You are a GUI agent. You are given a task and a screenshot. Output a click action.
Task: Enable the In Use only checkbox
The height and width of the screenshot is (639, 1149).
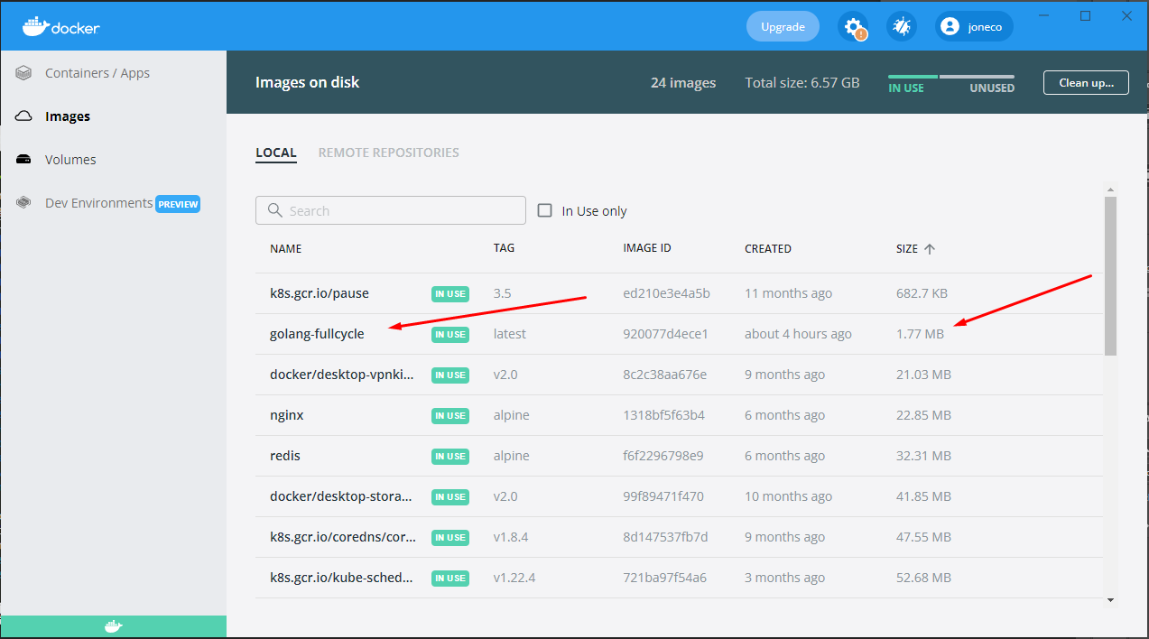544,210
